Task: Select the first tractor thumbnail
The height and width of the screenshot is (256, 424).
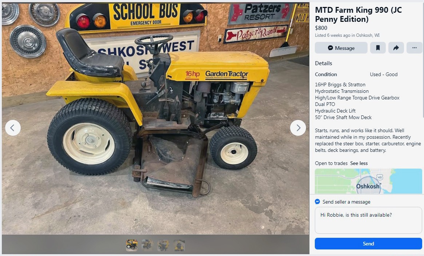Action: pos(132,245)
